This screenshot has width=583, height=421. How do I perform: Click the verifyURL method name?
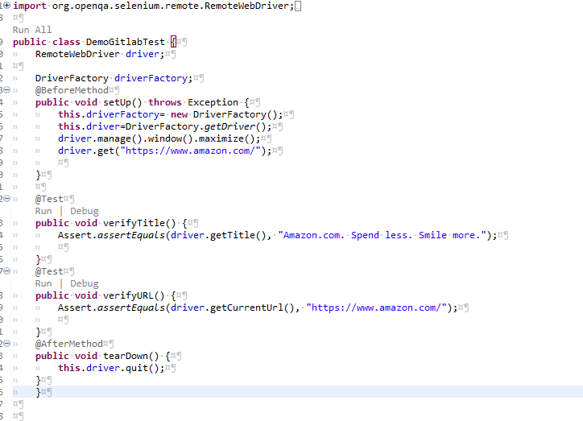click(x=128, y=295)
